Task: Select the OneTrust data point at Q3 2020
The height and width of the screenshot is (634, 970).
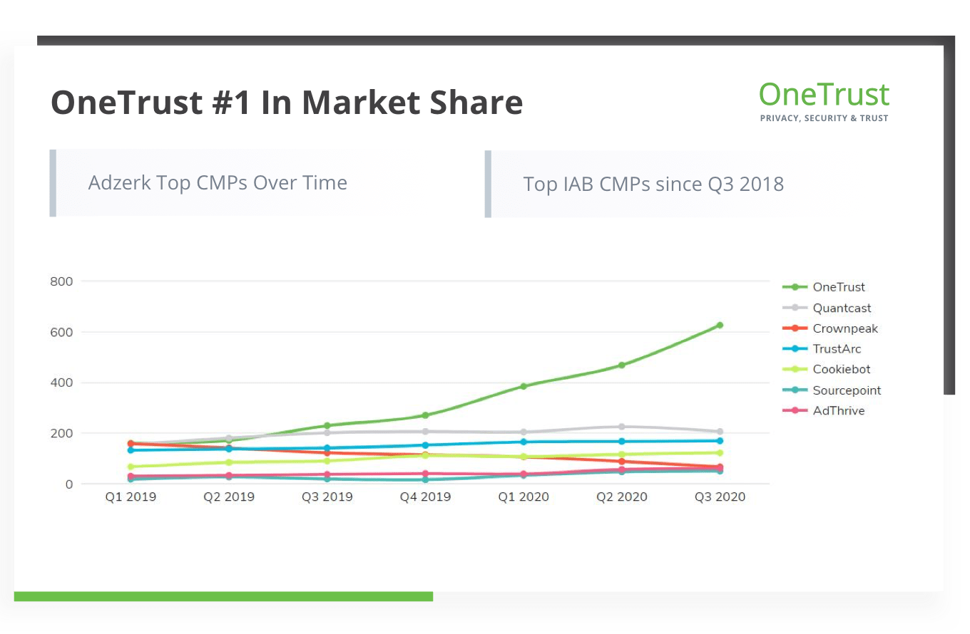Action: click(720, 325)
